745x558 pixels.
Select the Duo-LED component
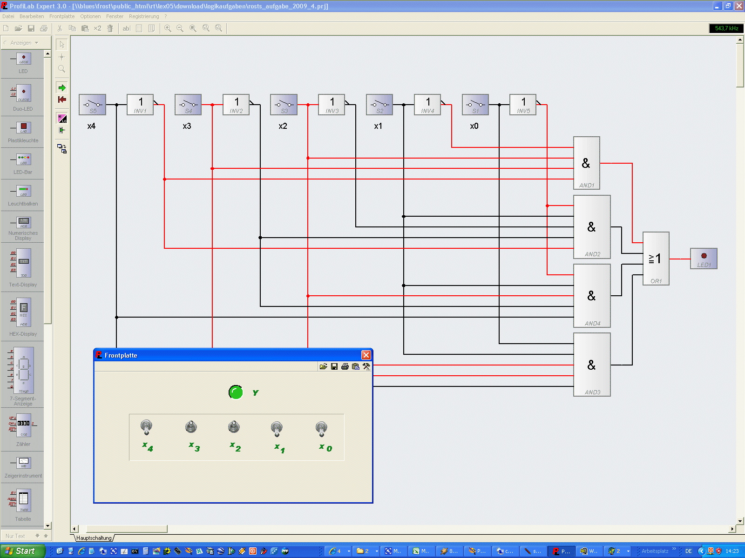23,97
